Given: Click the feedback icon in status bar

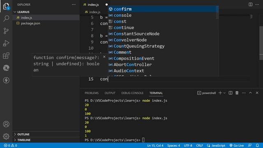Looking at the screenshot, I should click(x=250, y=146).
